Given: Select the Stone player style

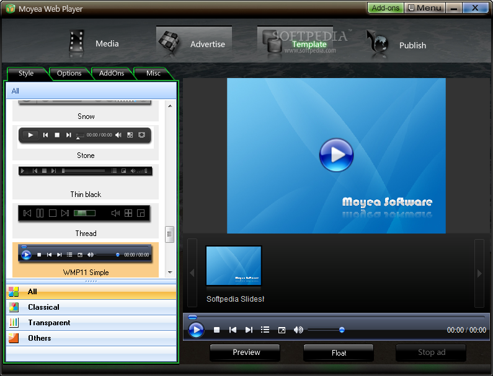Looking at the screenshot, I should pyautogui.click(x=86, y=143).
